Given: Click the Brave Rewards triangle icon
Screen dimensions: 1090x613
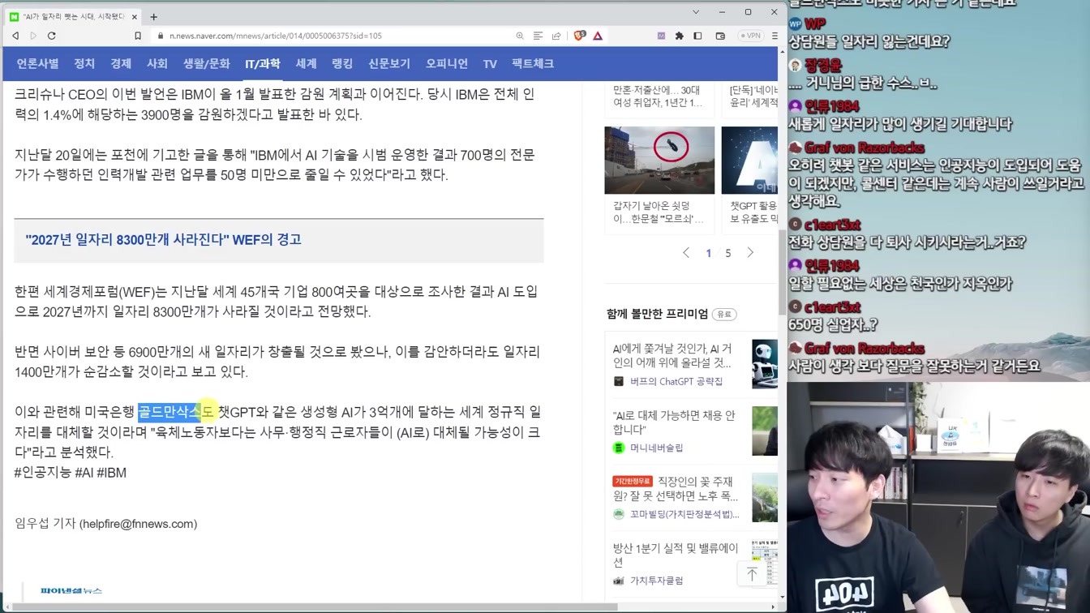Looking at the screenshot, I should pyautogui.click(x=598, y=36).
